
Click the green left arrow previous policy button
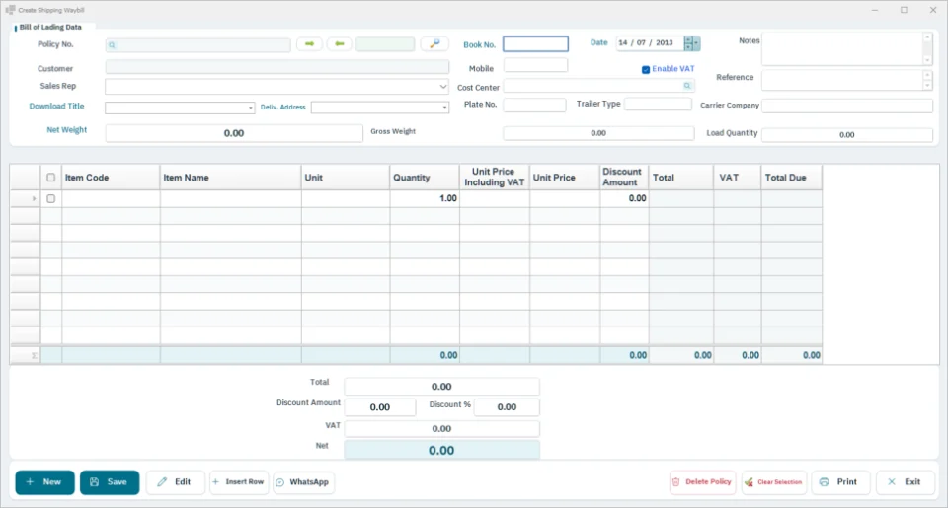[x=339, y=44]
